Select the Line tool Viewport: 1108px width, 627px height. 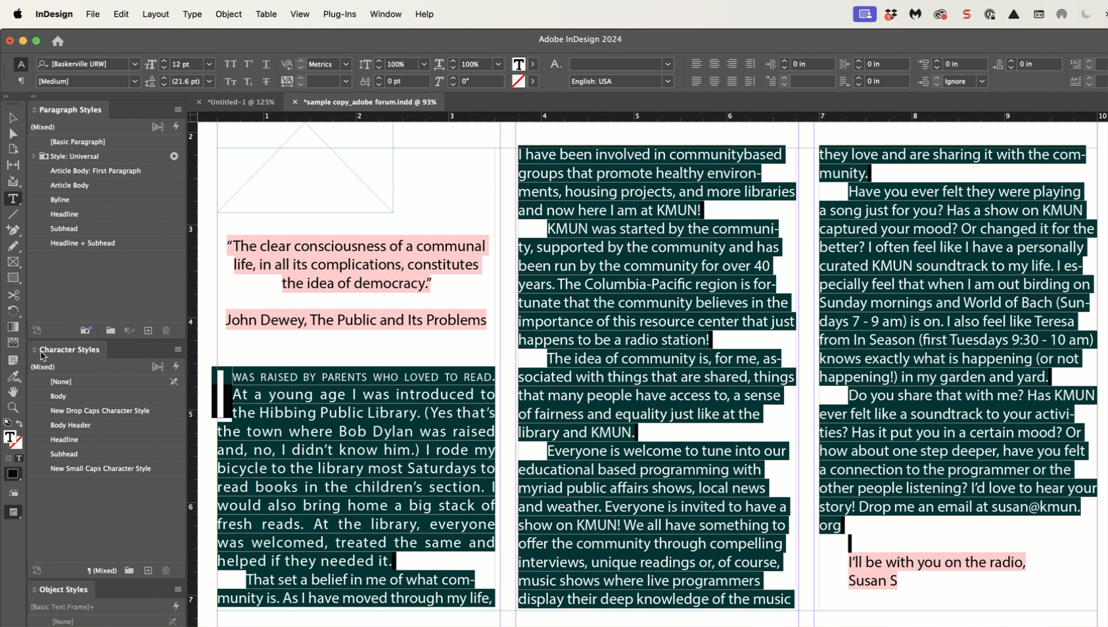pyautogui.click(x=12, y=214)
